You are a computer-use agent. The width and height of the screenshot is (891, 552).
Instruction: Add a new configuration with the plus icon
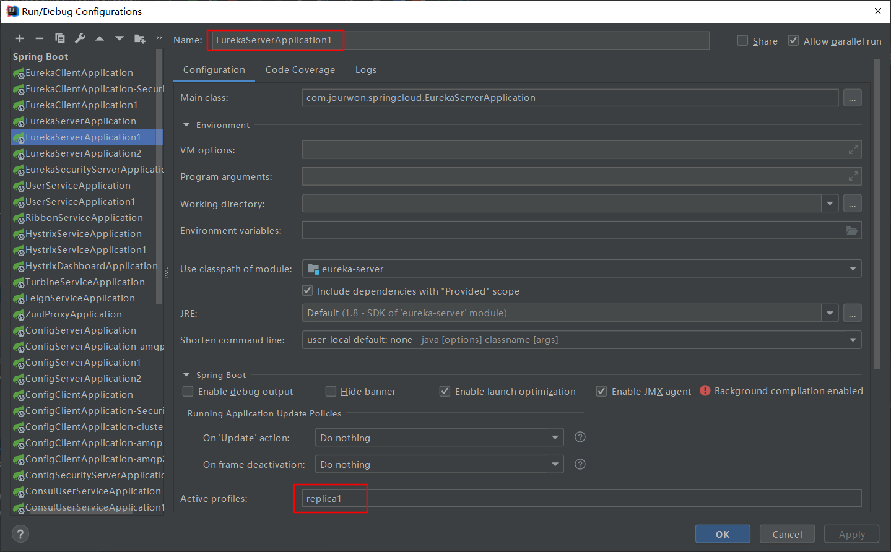pos(20,38)
